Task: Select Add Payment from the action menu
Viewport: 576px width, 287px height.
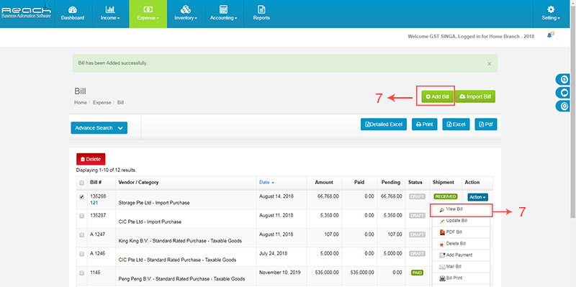Action: click(460, 255)
